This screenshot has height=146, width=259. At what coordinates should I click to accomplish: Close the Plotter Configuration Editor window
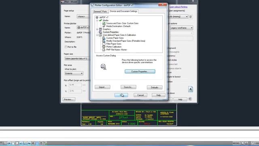tap(163, 4)
